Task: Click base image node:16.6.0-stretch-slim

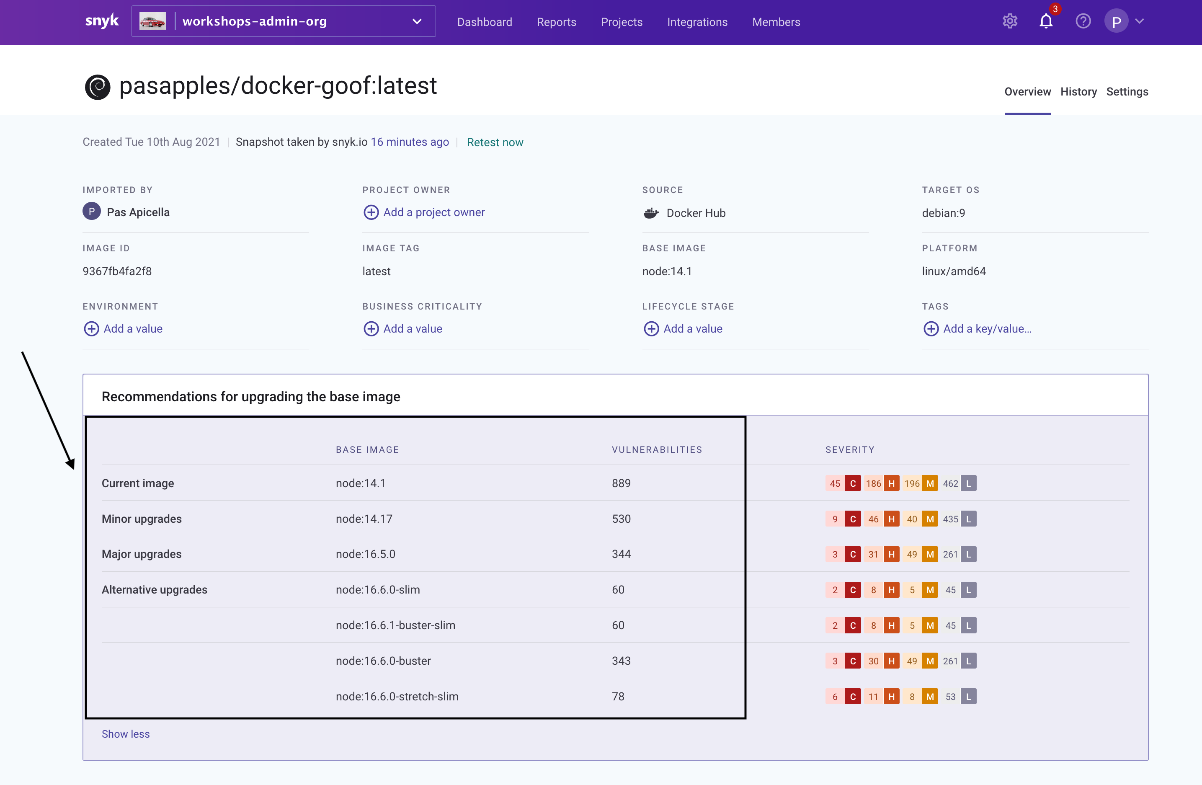Action: [397, 696]
